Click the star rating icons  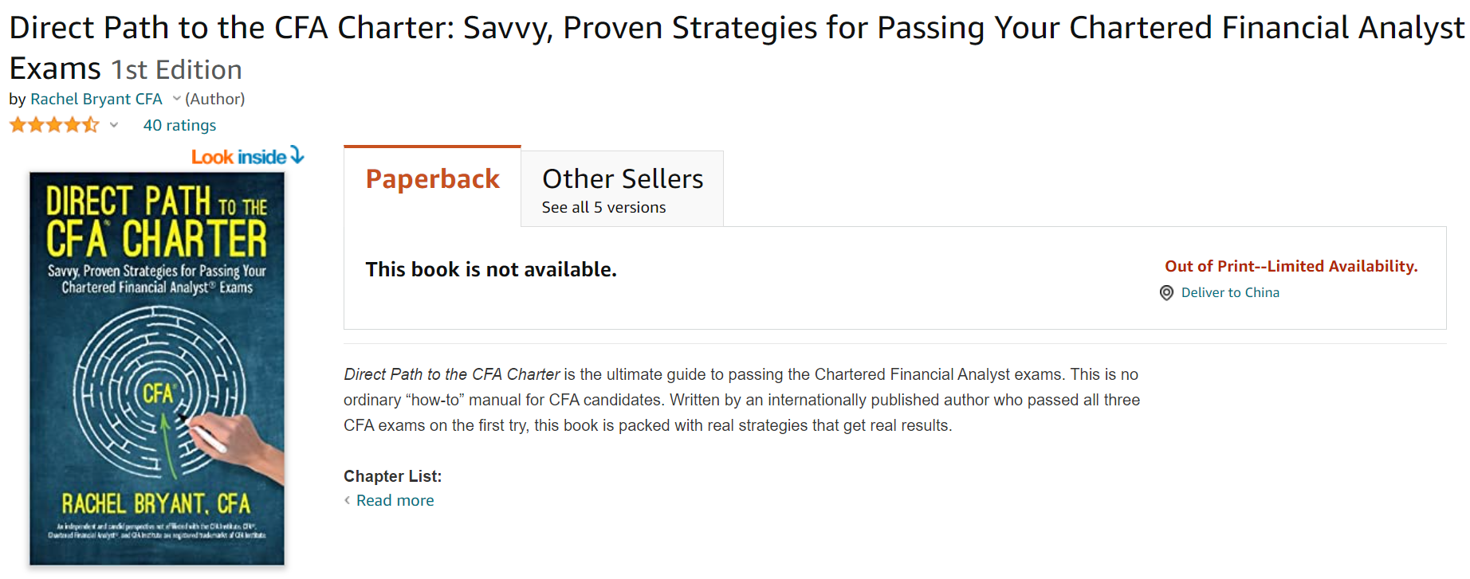(53, 125)
